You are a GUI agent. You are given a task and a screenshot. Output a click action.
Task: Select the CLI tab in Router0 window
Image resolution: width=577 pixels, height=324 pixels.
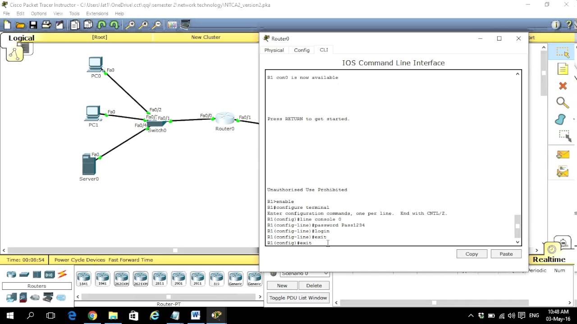point(324,50)
